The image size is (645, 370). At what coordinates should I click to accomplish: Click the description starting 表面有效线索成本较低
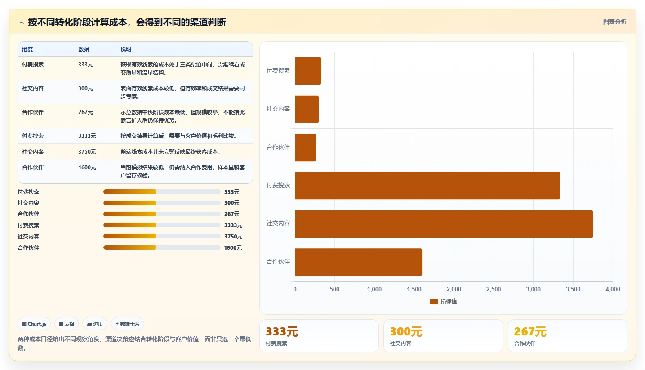tap(183, 92)
